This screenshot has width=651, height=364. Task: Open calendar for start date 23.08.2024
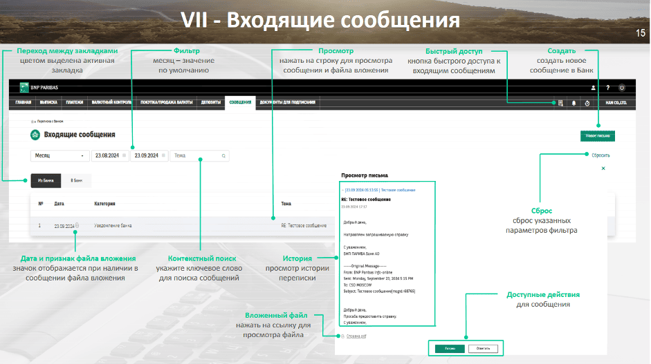[124, 155]
